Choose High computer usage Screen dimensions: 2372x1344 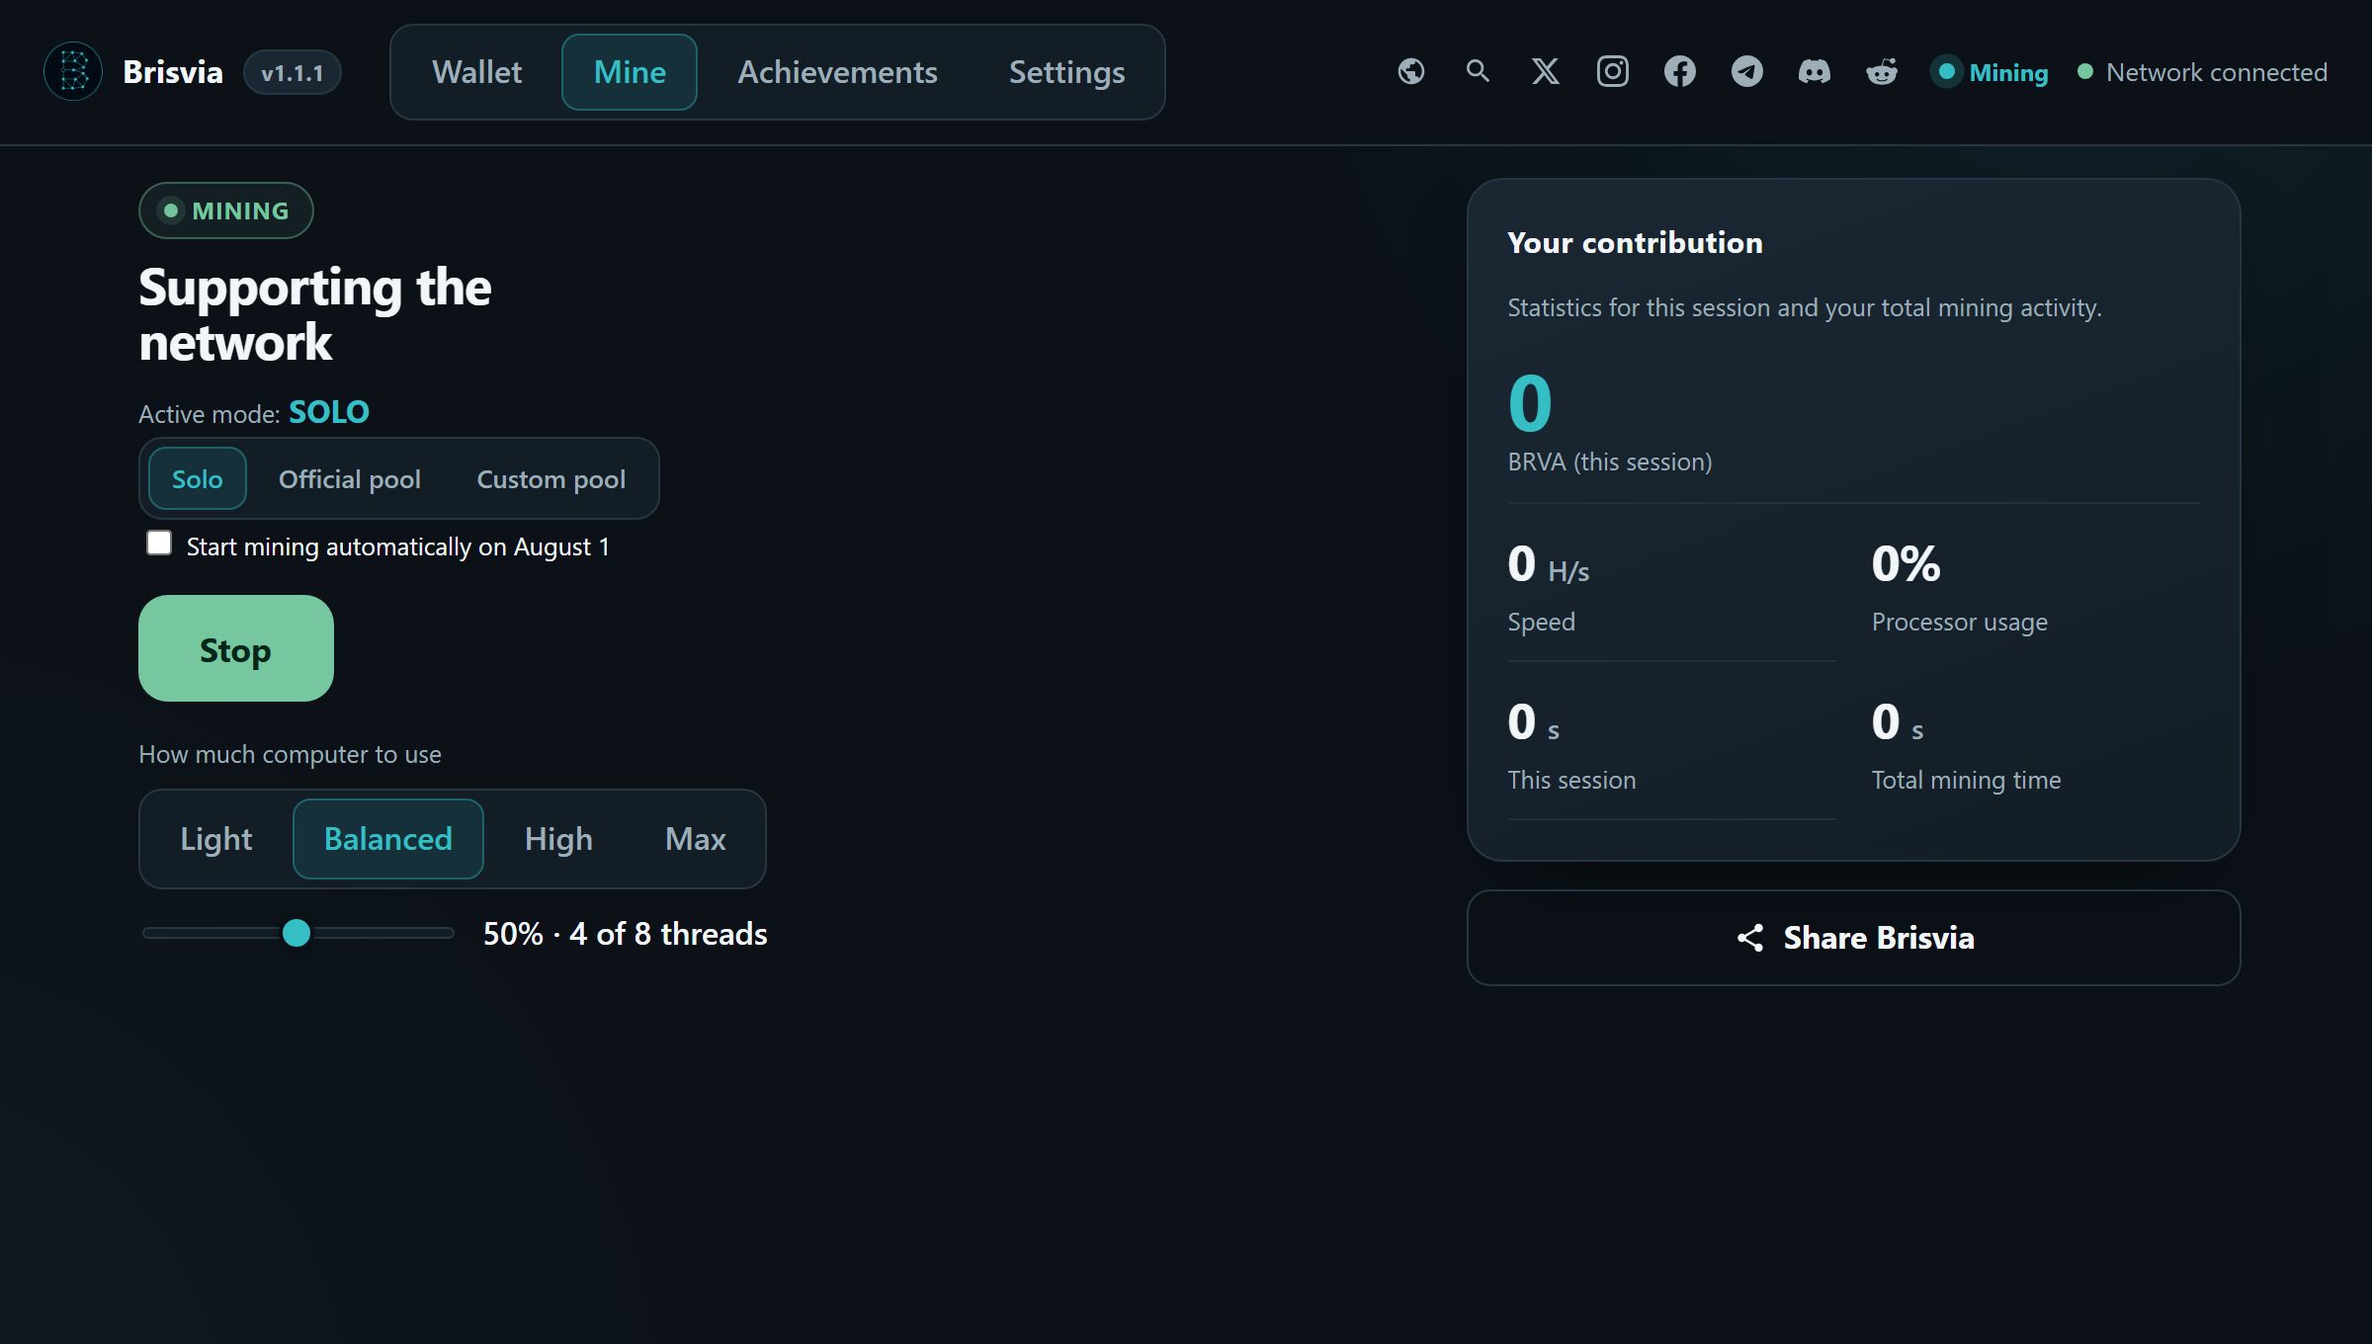pyautogui.click(x=558, y=839)
